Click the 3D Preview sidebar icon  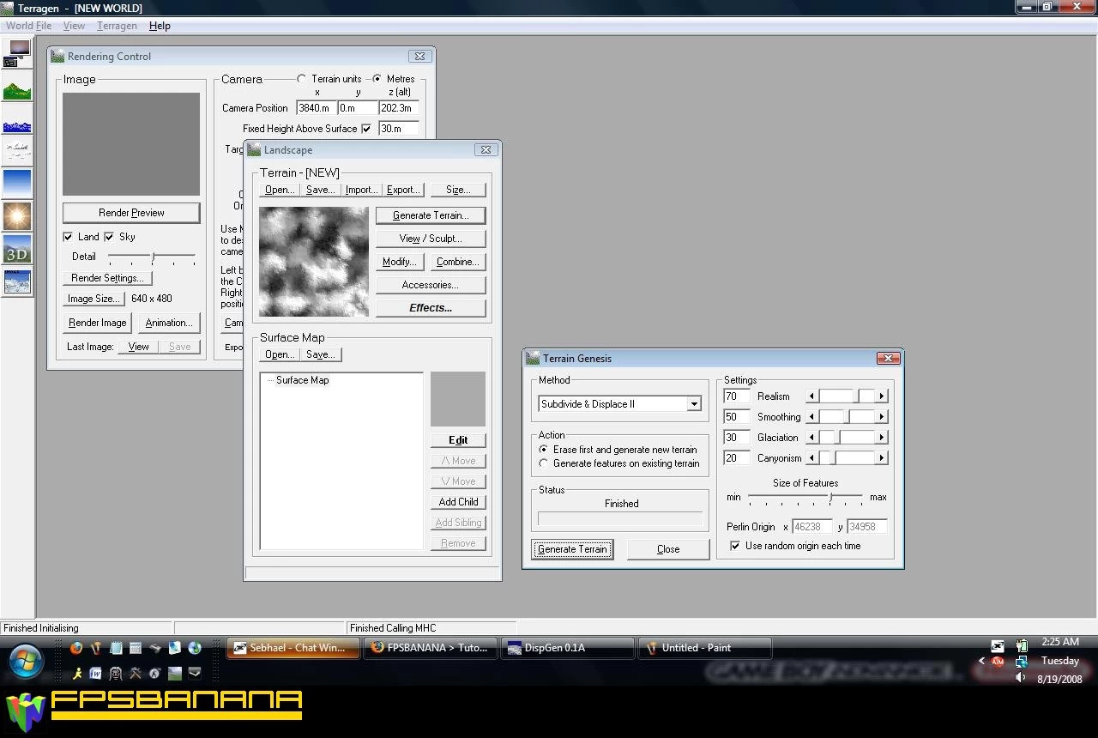(17, 249)
